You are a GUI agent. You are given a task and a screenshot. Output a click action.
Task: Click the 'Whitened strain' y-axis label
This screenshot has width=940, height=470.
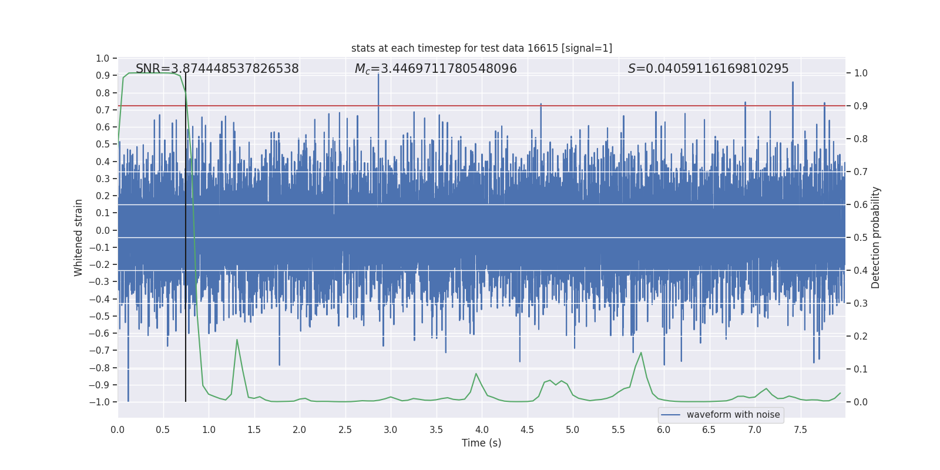(x=79, y=237)
